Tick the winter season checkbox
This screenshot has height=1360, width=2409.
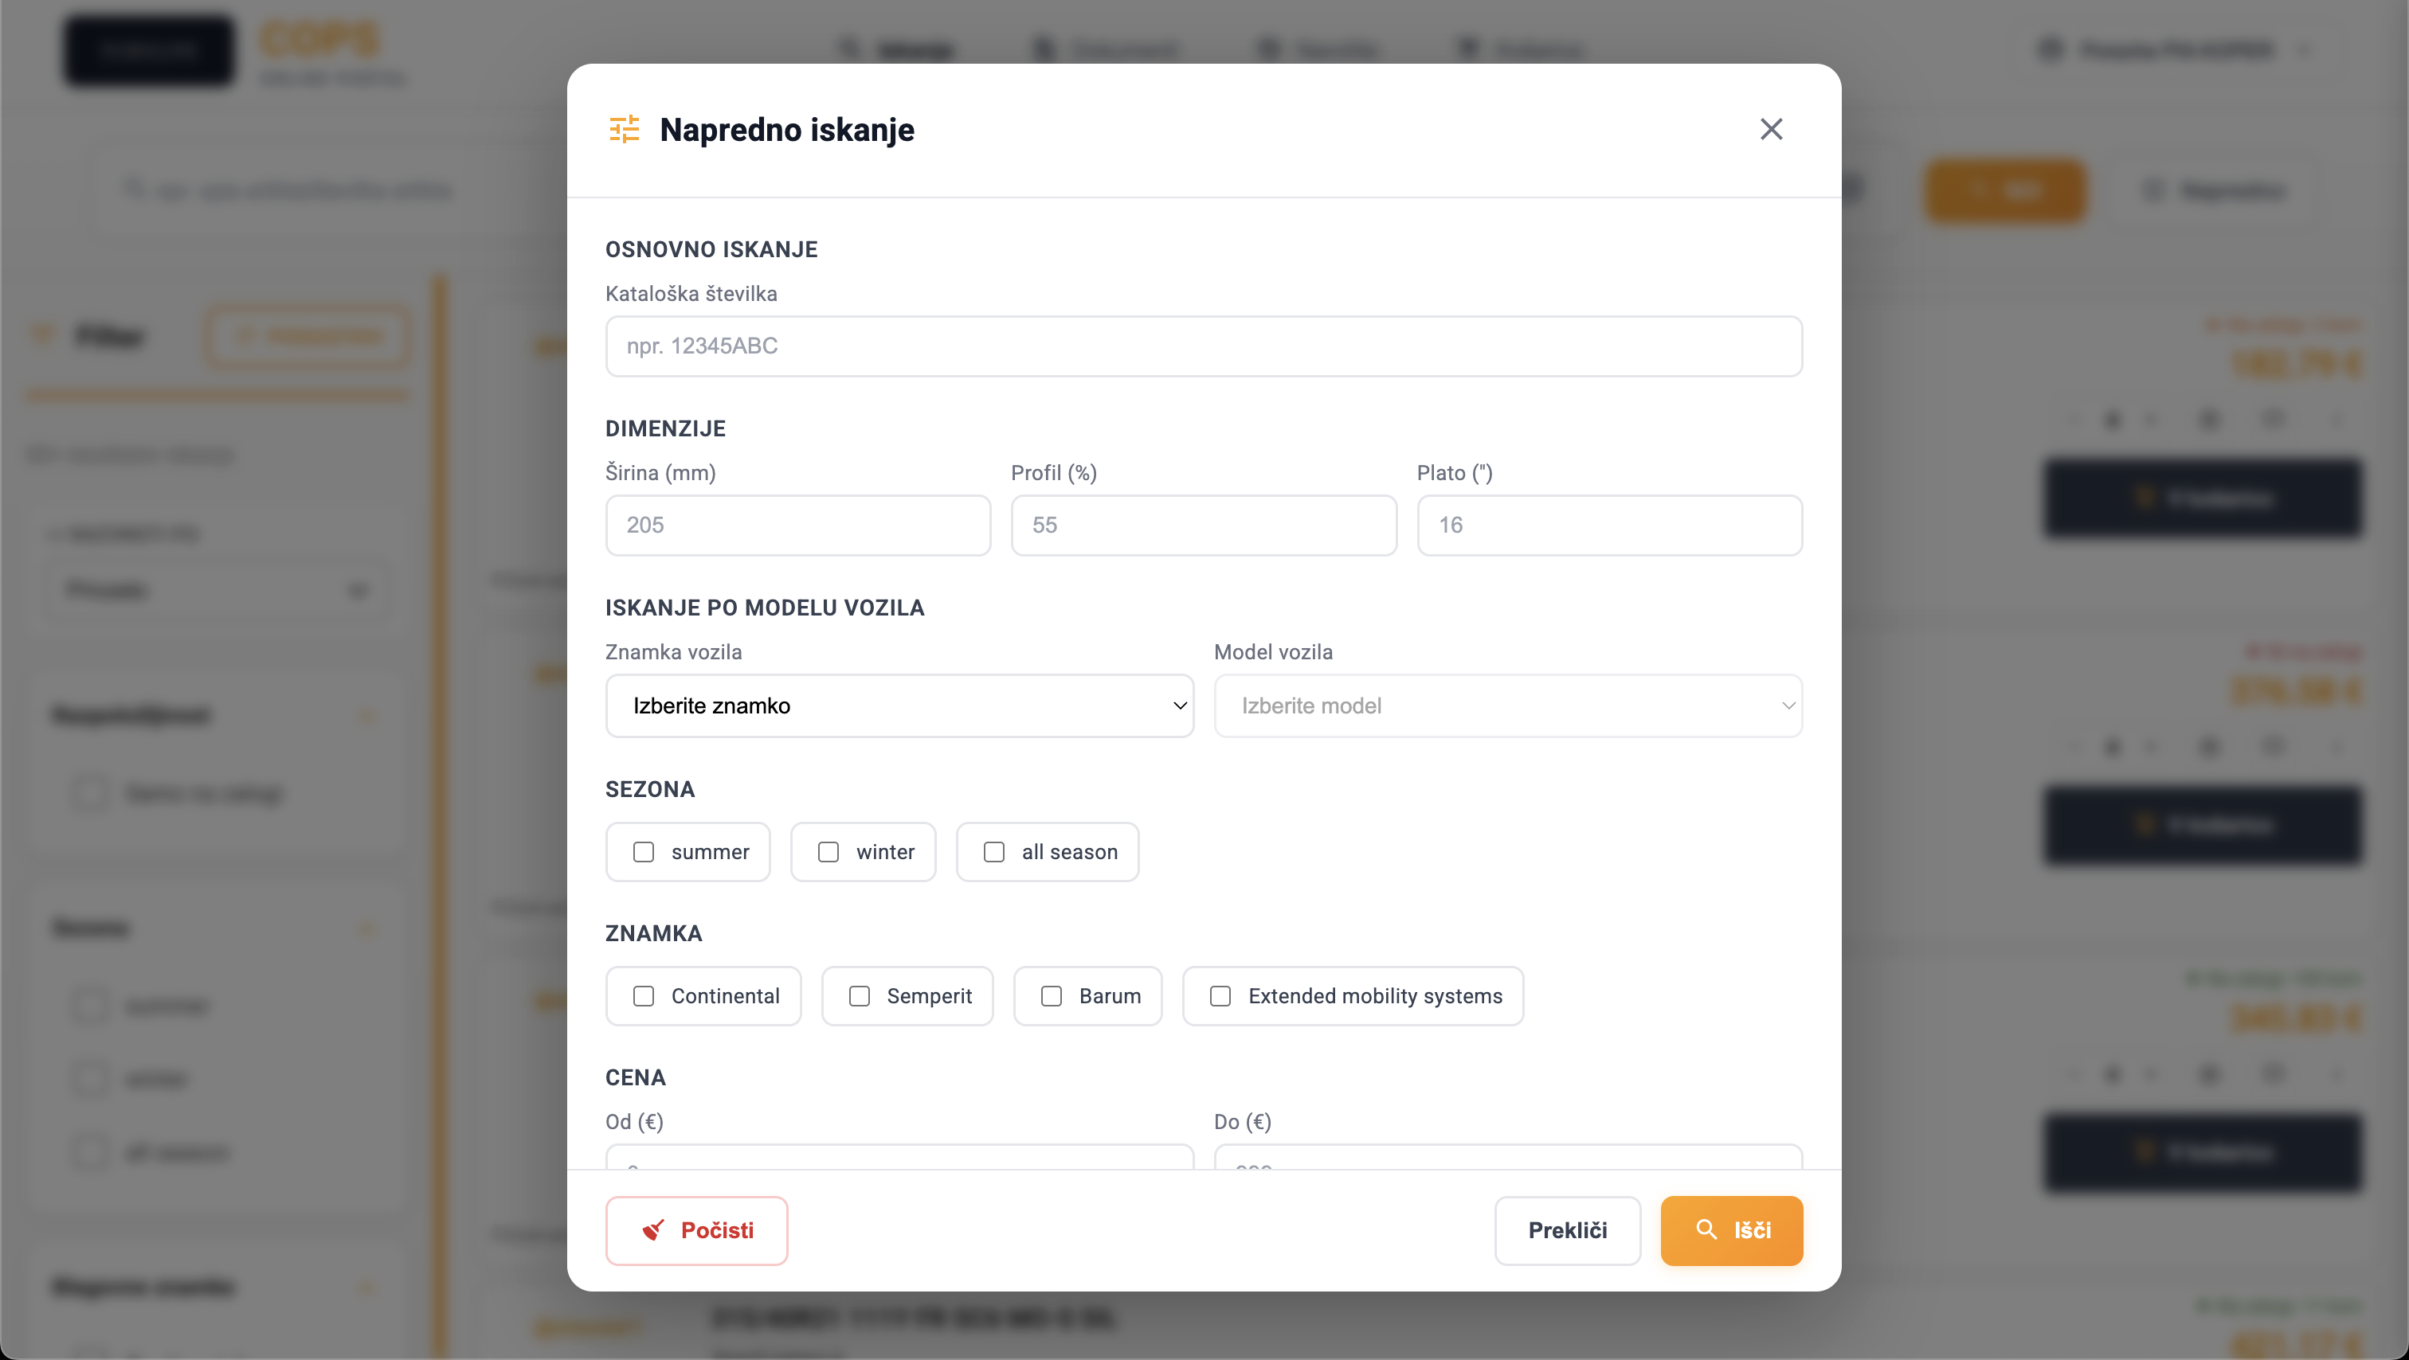(x=828, y=851)
